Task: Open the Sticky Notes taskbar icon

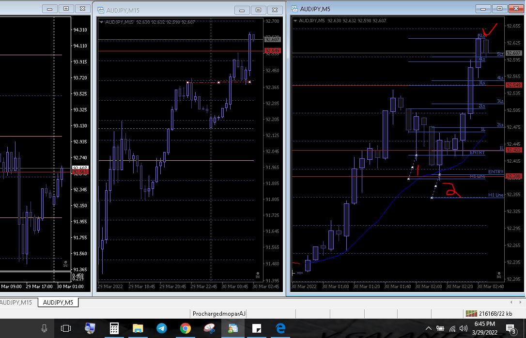Action: click(x=257, y=328)
